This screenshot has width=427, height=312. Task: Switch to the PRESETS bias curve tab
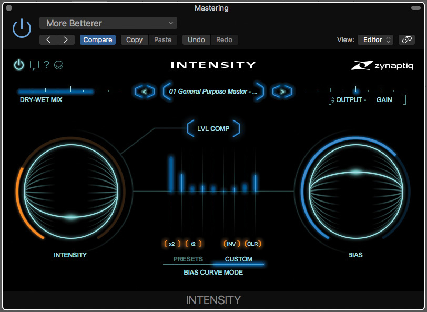tap(188, 259)
